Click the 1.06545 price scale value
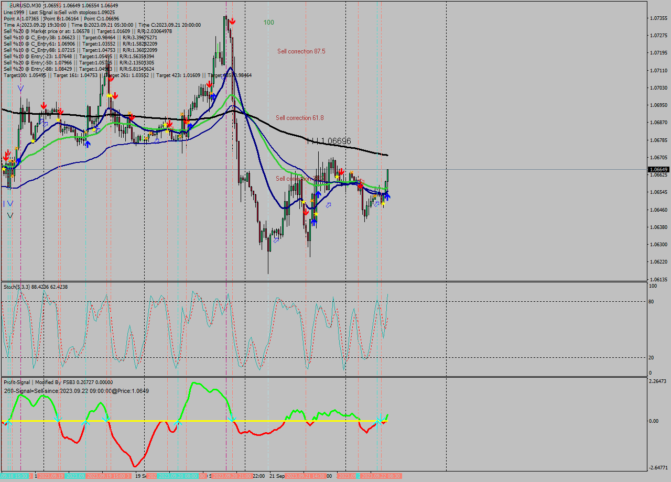The image size is (671, 482). point(658,192)
